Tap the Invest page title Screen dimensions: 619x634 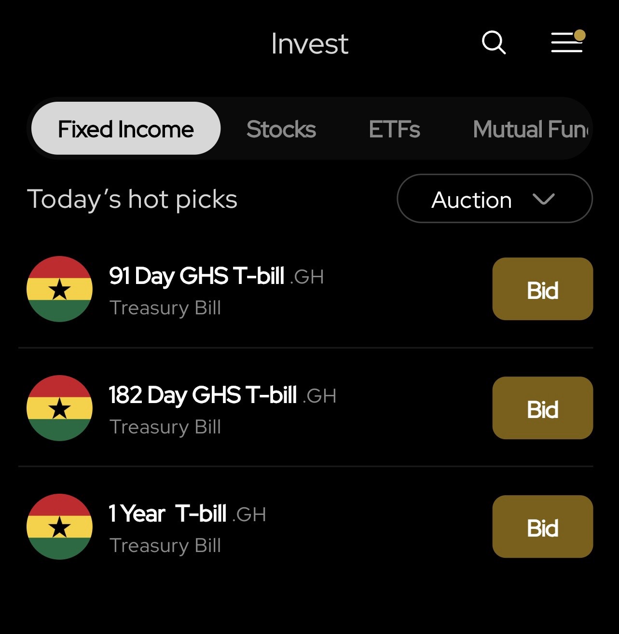coord(309,44)
